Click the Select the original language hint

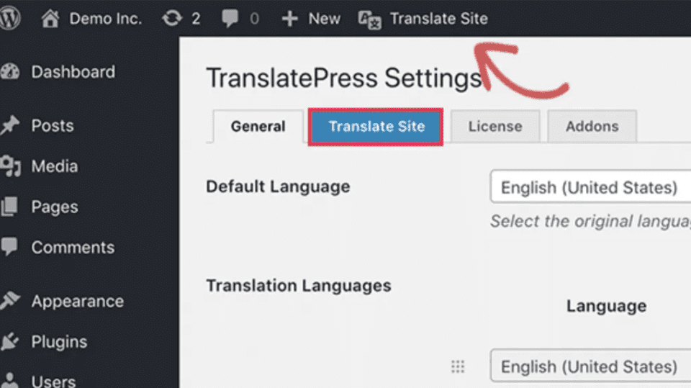[x=590, y=221]
